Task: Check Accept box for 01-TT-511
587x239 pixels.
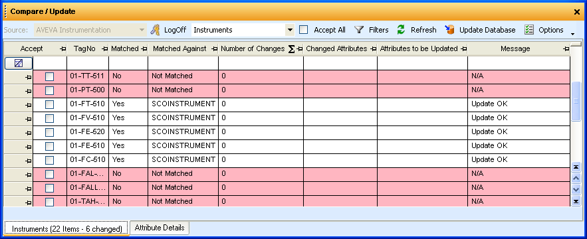Action: 49,76
